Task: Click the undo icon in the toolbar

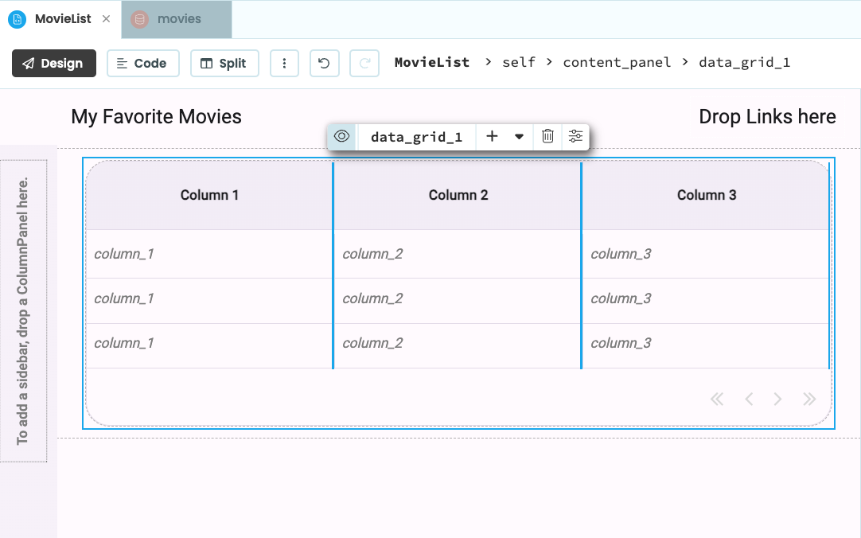Action: [x=324, y=62]
